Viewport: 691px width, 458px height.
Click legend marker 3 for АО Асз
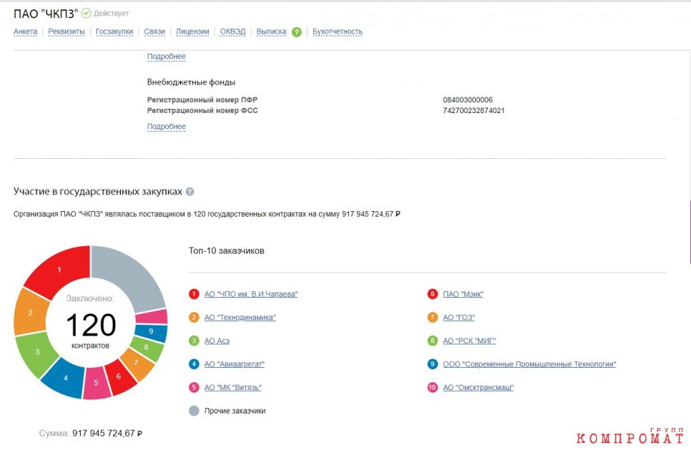coord(194,341)
